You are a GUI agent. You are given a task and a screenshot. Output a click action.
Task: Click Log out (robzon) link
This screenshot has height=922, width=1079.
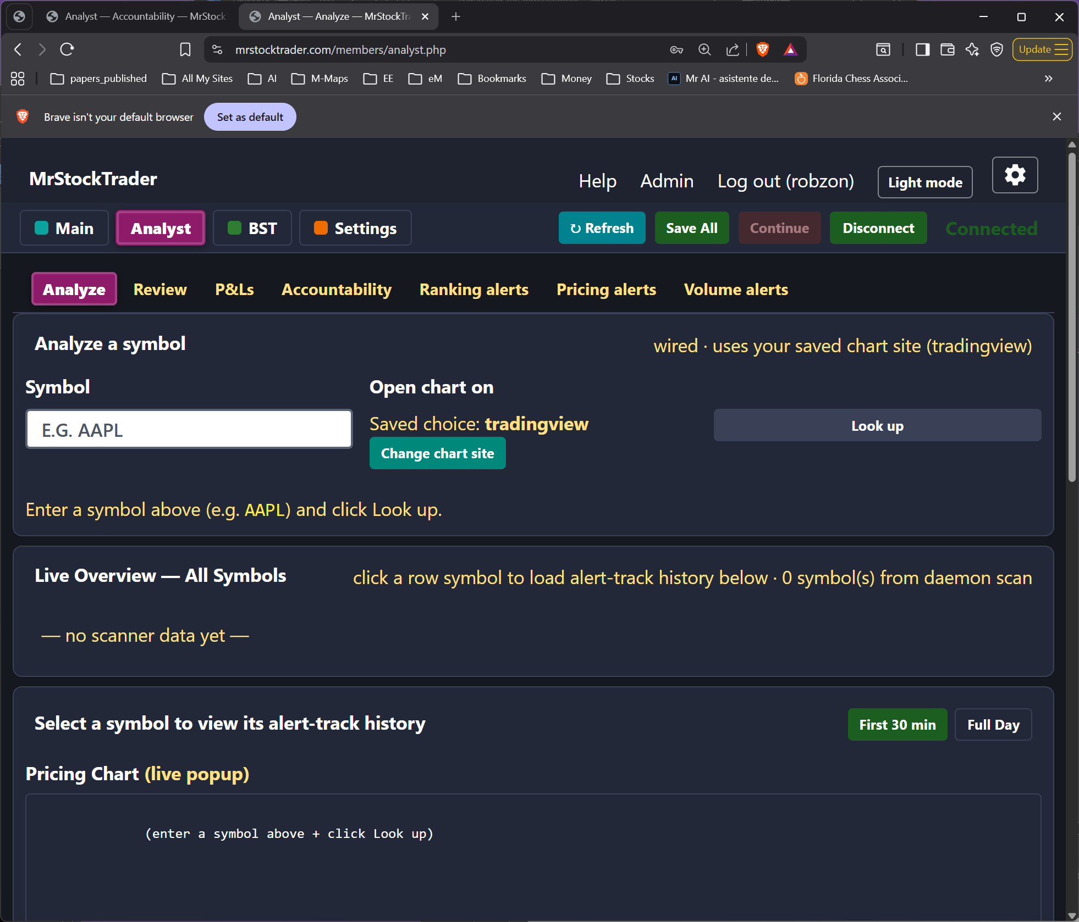785,181
